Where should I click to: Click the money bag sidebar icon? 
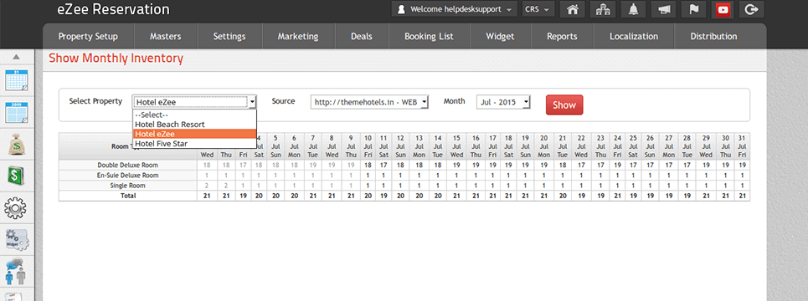(x=17, y=145)
